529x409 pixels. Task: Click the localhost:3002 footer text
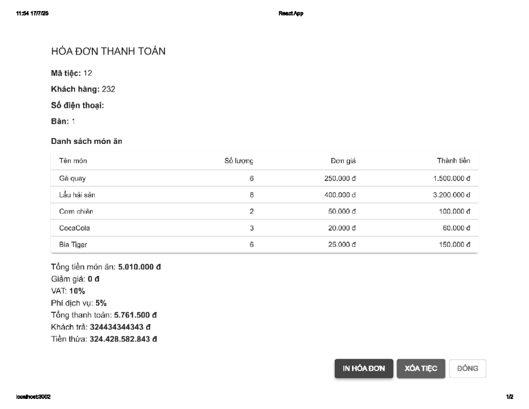point(33,397)
